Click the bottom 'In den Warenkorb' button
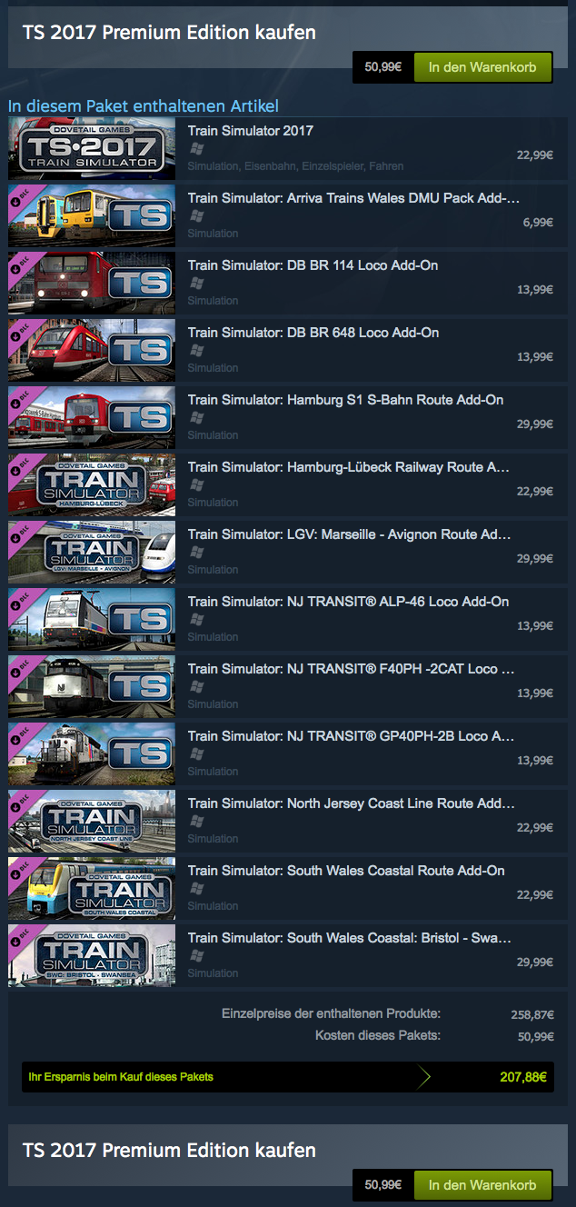Viewport: 576px width, 1207px height. [483, 1185]
